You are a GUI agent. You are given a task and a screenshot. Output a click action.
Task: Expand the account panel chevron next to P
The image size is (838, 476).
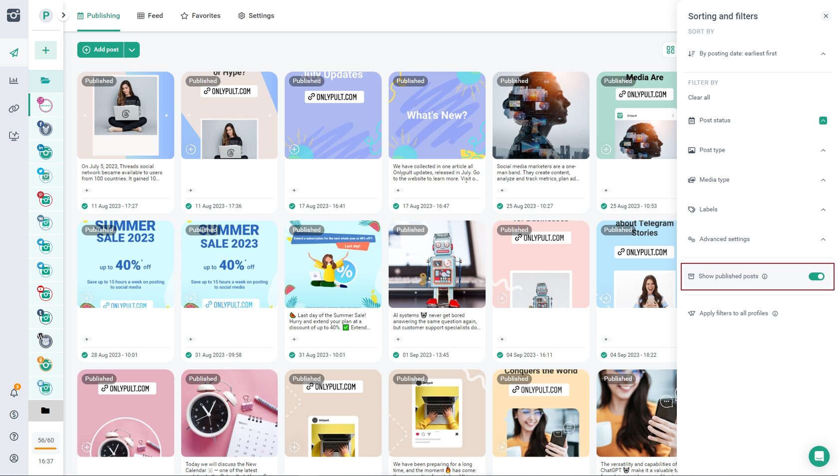click(63, 15)
